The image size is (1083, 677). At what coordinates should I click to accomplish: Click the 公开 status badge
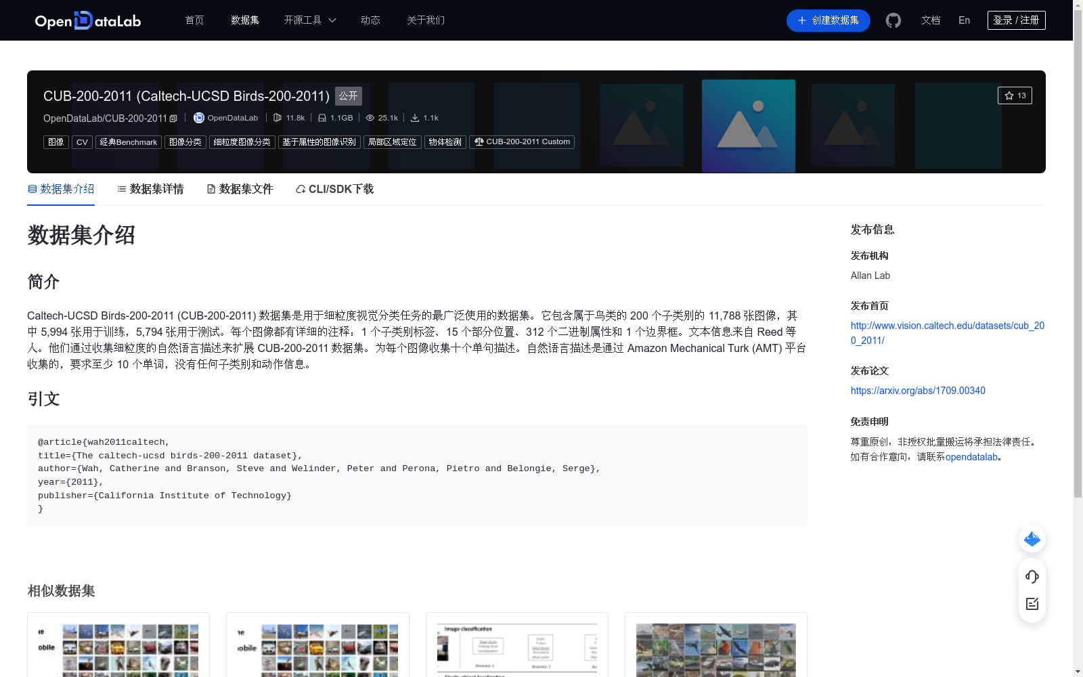[349, 96]
